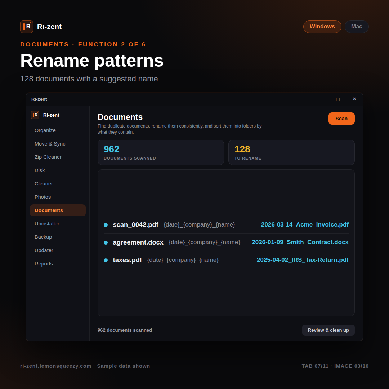This screenshot has height=389, width=389.
Task: Click the blue dot beside taxes.pdf
Action: click(106, 260)
